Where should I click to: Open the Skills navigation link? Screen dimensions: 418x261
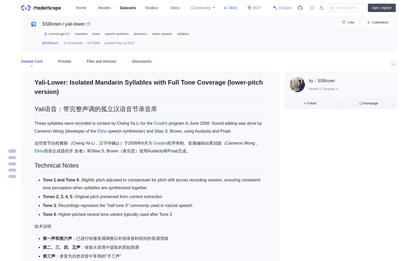click(230, 8)
